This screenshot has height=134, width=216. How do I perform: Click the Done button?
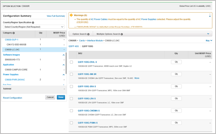[x=61, y=97]
